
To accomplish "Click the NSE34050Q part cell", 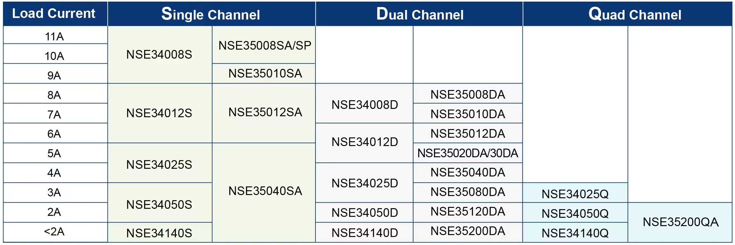I will click(575, 214).
